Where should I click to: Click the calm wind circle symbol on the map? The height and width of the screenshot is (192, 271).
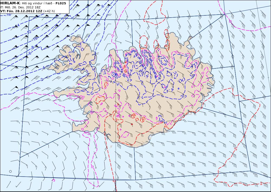click(x=10, y=171)
